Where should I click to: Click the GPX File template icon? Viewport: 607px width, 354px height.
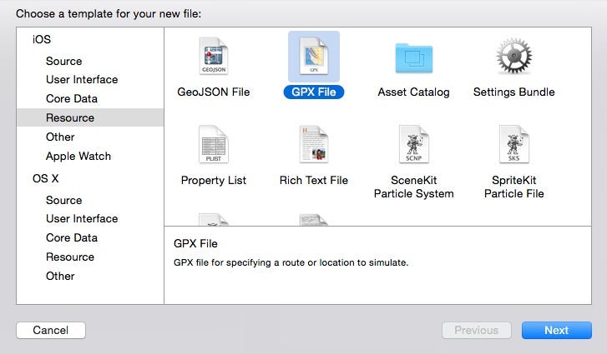pyautogui.click(x=313, y=57)
